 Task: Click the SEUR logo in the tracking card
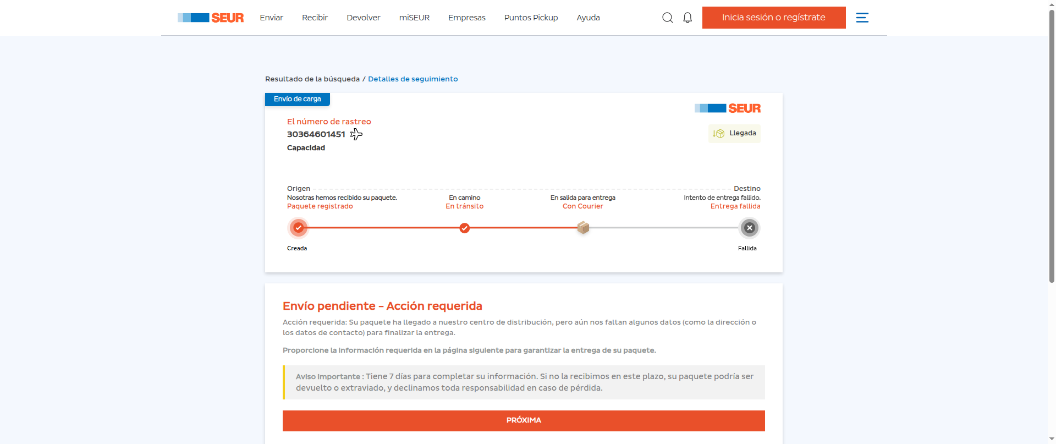pos(728,108)
